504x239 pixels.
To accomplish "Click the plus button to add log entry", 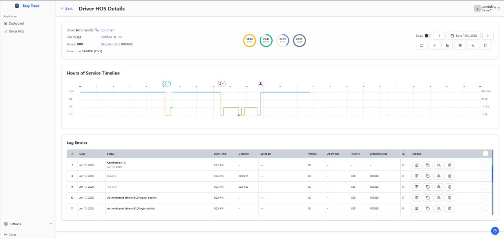I will tap(434, 45).
